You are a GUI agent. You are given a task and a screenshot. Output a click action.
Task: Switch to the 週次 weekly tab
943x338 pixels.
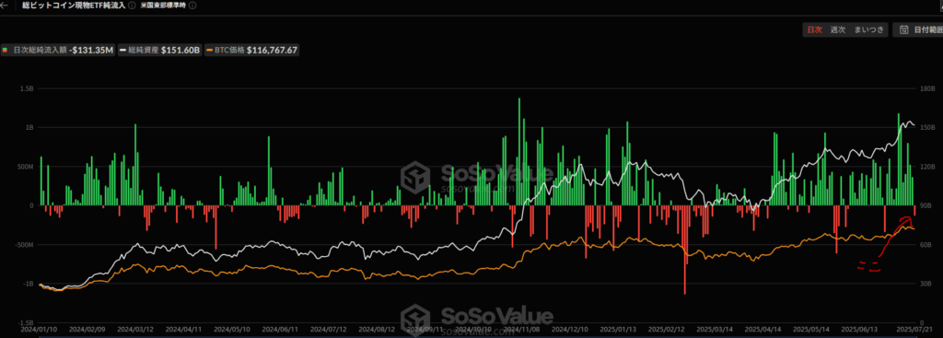pyautogui.click(x=838, y=29)
